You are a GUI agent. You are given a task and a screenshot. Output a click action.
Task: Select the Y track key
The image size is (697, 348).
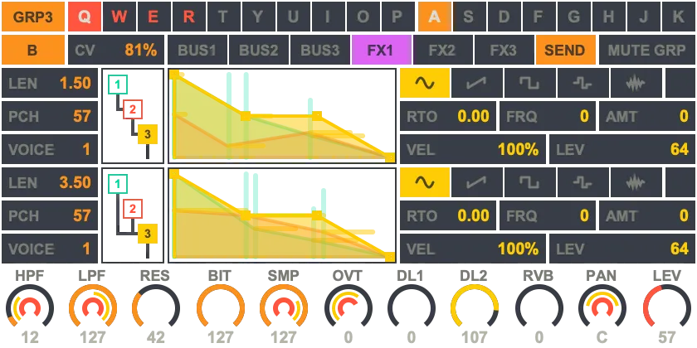coord(258,17)
